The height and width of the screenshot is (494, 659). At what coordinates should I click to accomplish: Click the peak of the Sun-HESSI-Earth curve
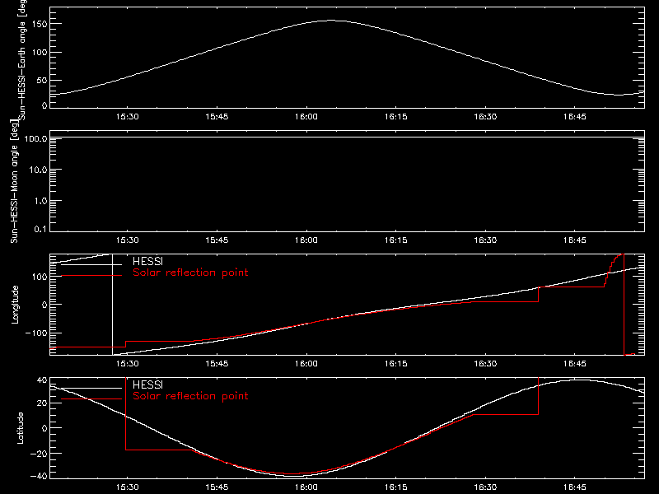click(x=331, y=20)
